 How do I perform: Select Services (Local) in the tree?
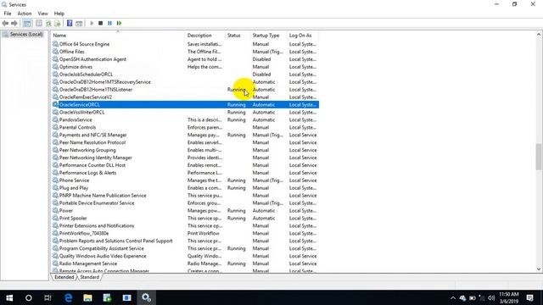(23, 34)
